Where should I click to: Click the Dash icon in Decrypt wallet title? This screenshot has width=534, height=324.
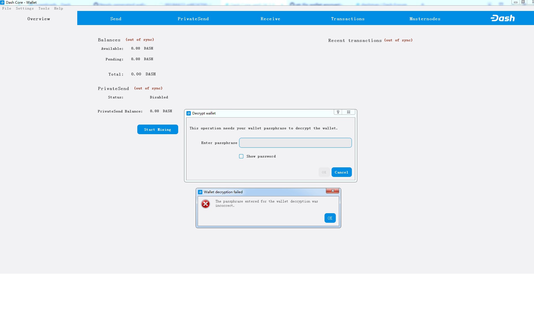[189, 113]
